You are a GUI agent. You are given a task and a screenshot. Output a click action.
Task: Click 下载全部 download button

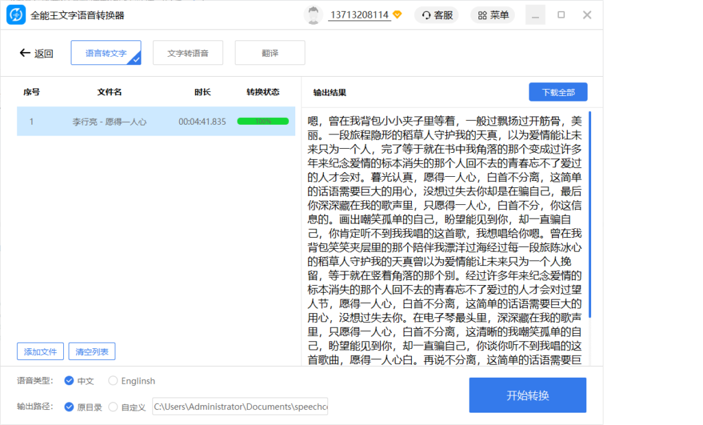[558, 93]
